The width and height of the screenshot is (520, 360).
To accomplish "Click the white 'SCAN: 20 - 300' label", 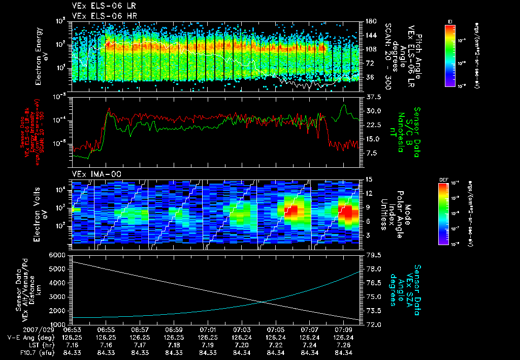I will (x=387, y=56).
